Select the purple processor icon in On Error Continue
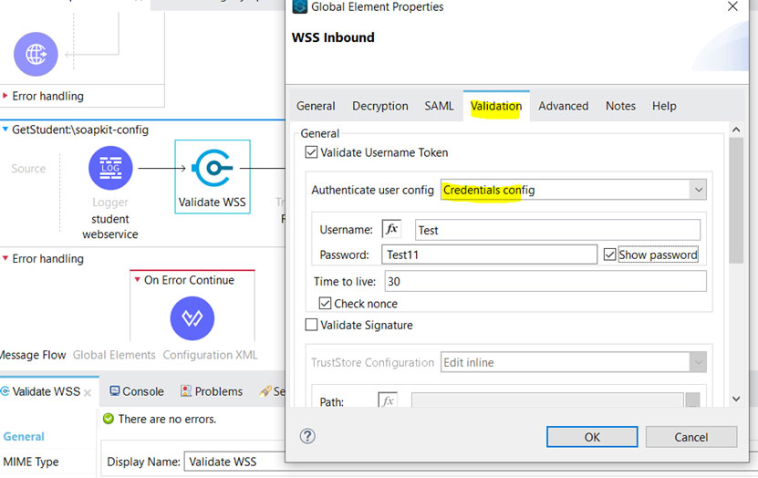The image size is (758, 478). point(192,318)
